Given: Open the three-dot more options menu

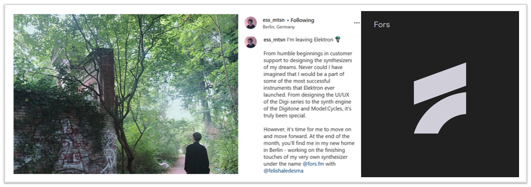Looking at the screenshot, I should [356, 23].
